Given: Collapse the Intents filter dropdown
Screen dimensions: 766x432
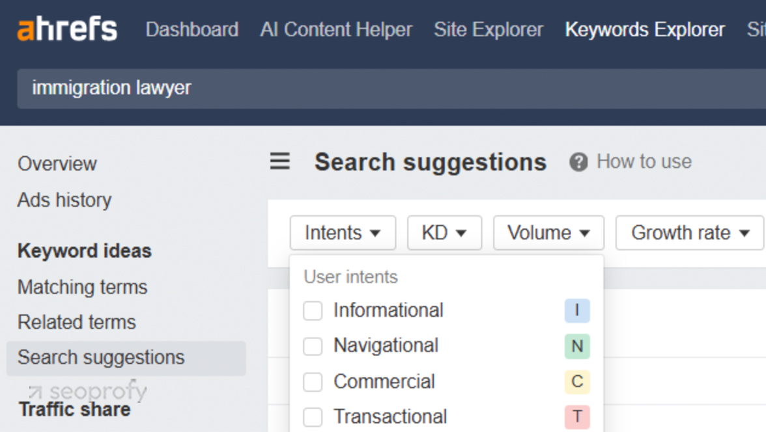Looking at the screenshot, I should [343, 233].
